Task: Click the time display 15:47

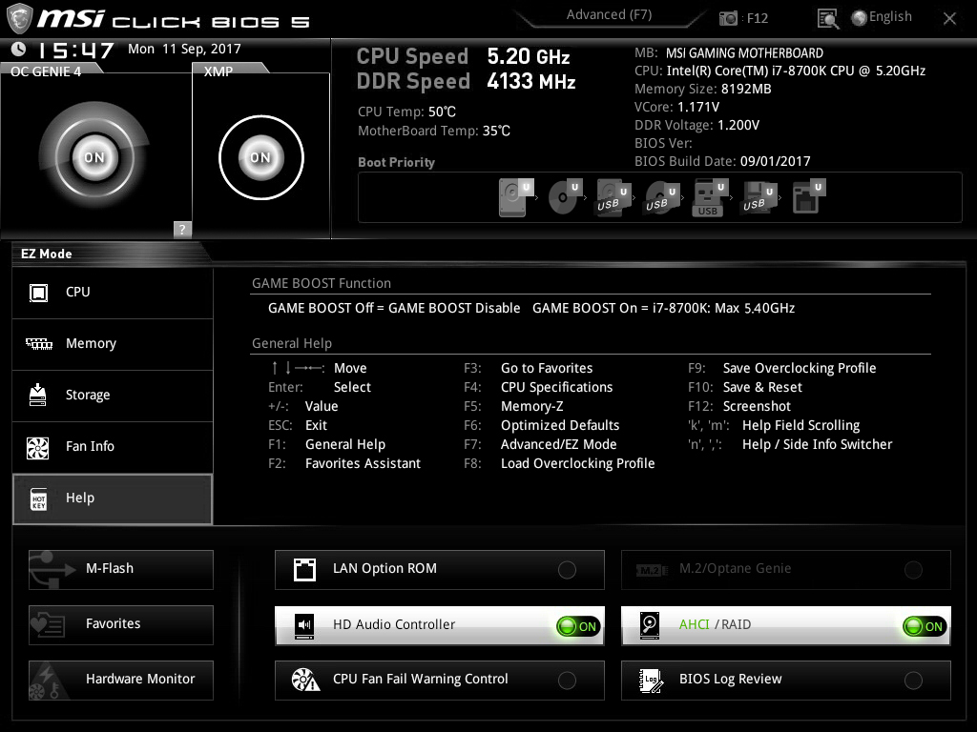Action: click(76, 50)
